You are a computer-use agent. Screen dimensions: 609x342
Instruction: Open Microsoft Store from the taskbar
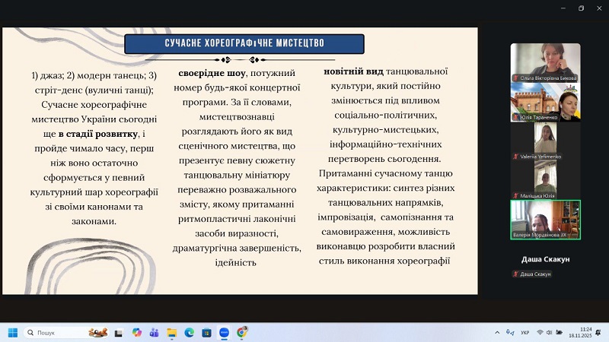207,332
